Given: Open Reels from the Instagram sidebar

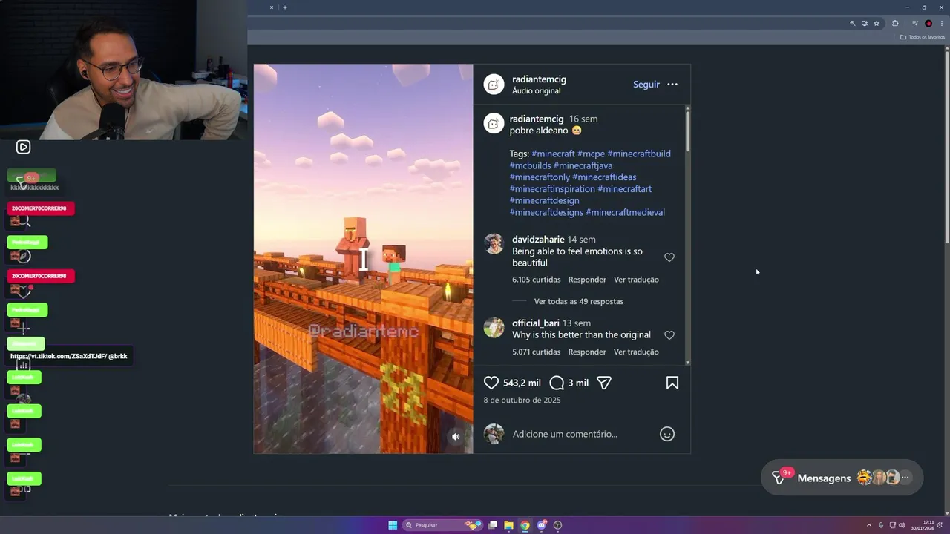Looking at the screenshot, I should (23, 147).
